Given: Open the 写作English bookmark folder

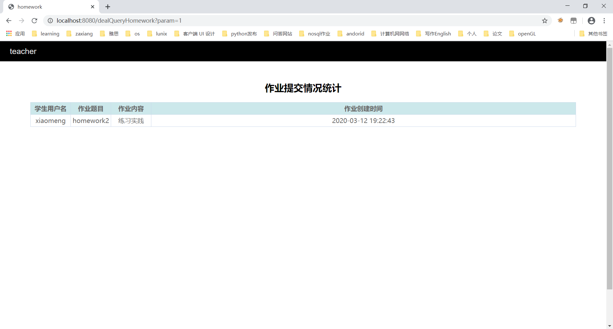Looking at the screenshot, I should coord(438,34).
